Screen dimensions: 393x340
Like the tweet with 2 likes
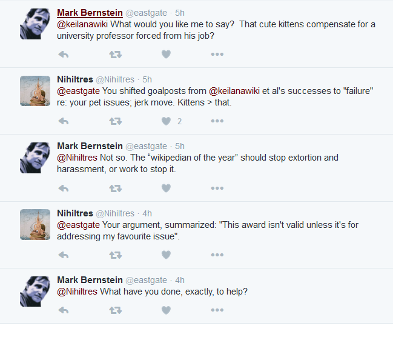[166, 121]
